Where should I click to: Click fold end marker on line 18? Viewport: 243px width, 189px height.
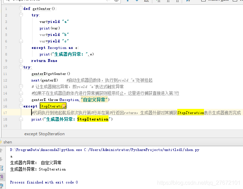(21, 119)
